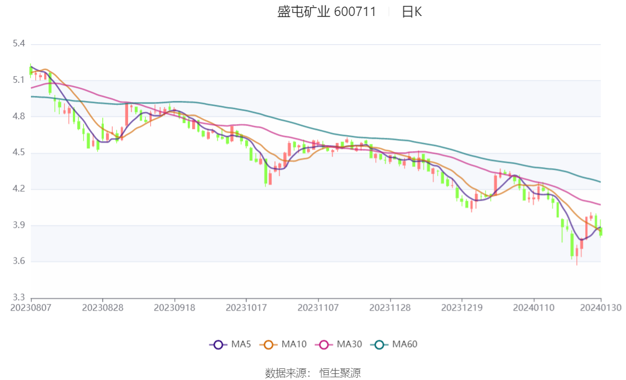Click the 20231017 date axis label
Screen dimensions: 626x380
tap(246, 308)
